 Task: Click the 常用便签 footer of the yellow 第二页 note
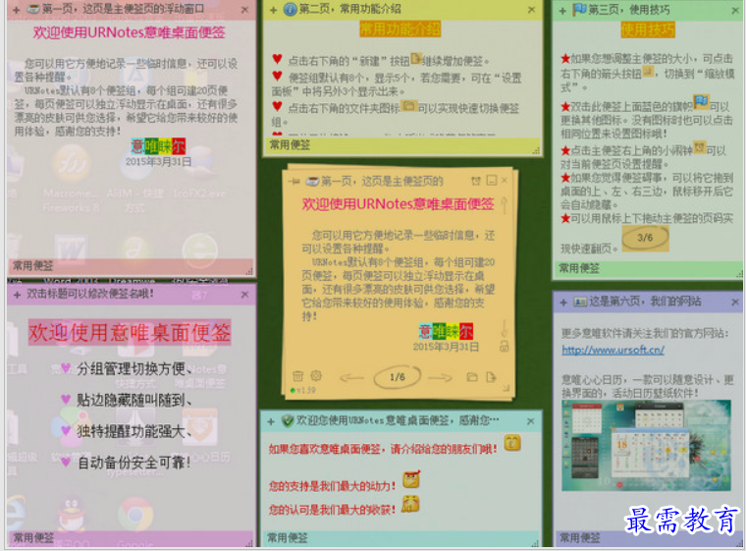290,145
